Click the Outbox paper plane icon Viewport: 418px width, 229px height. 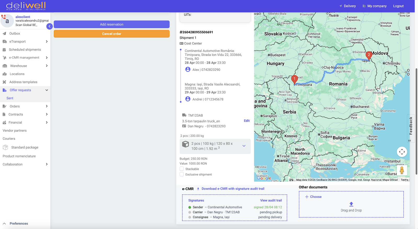point(4,33)
